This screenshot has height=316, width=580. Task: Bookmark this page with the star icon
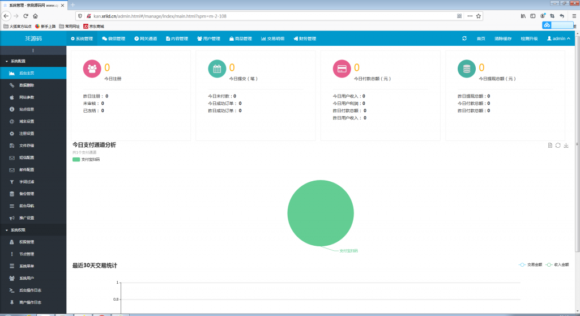tap(479, 16)
